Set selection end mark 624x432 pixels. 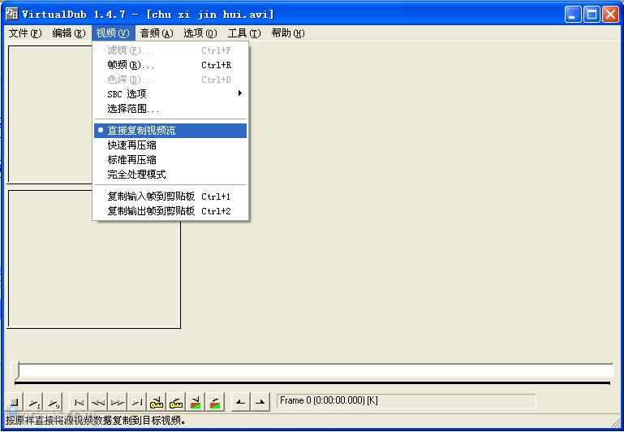[x=260, y=402]
